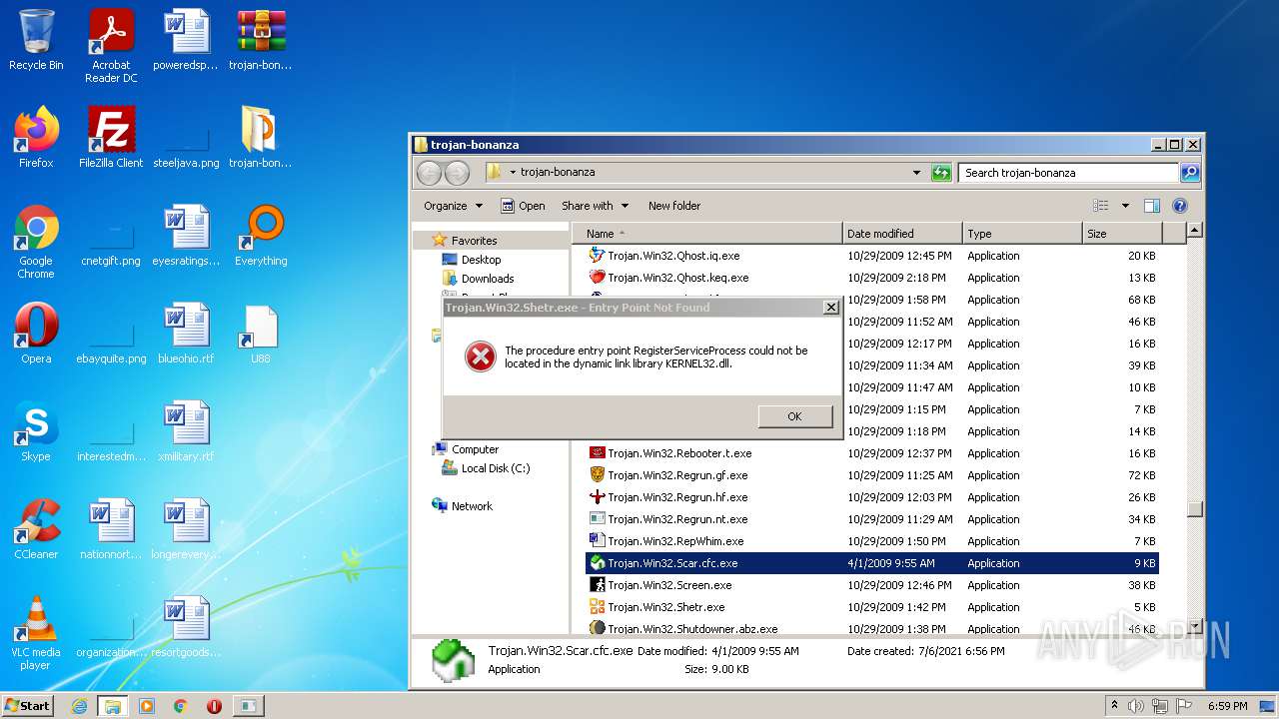Open VLC media player desktop icon

[x=36, y=633]
